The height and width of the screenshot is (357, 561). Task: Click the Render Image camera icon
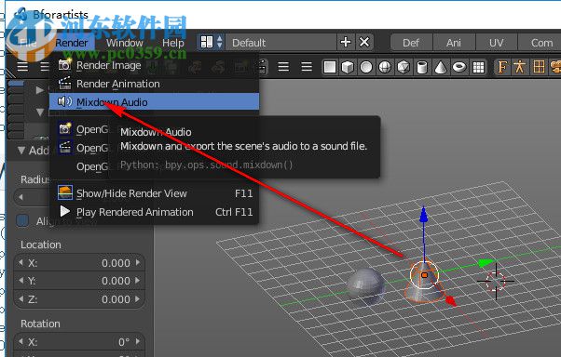pos(64,65)
